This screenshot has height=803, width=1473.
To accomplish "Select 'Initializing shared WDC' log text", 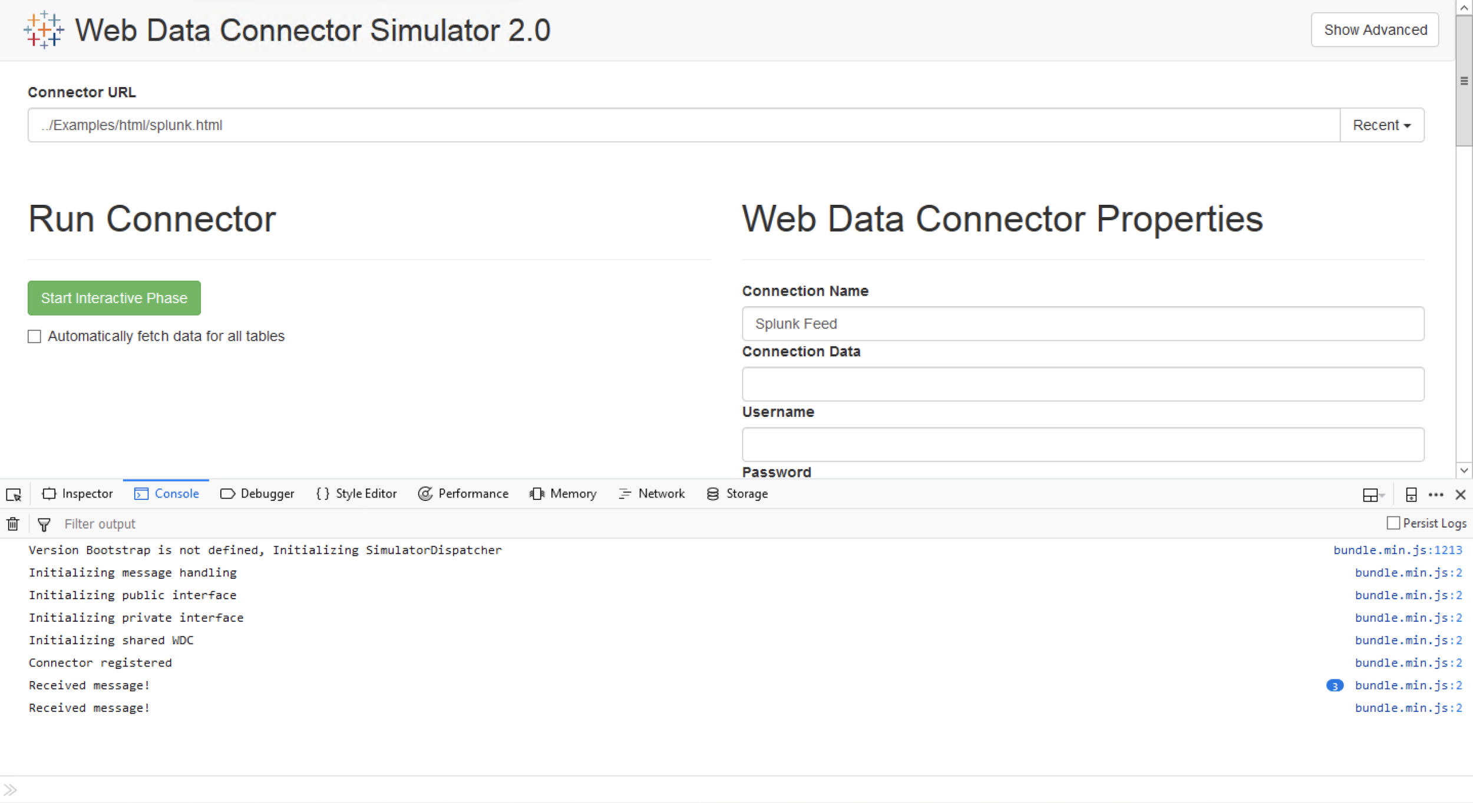I will (x=111, y=640).
